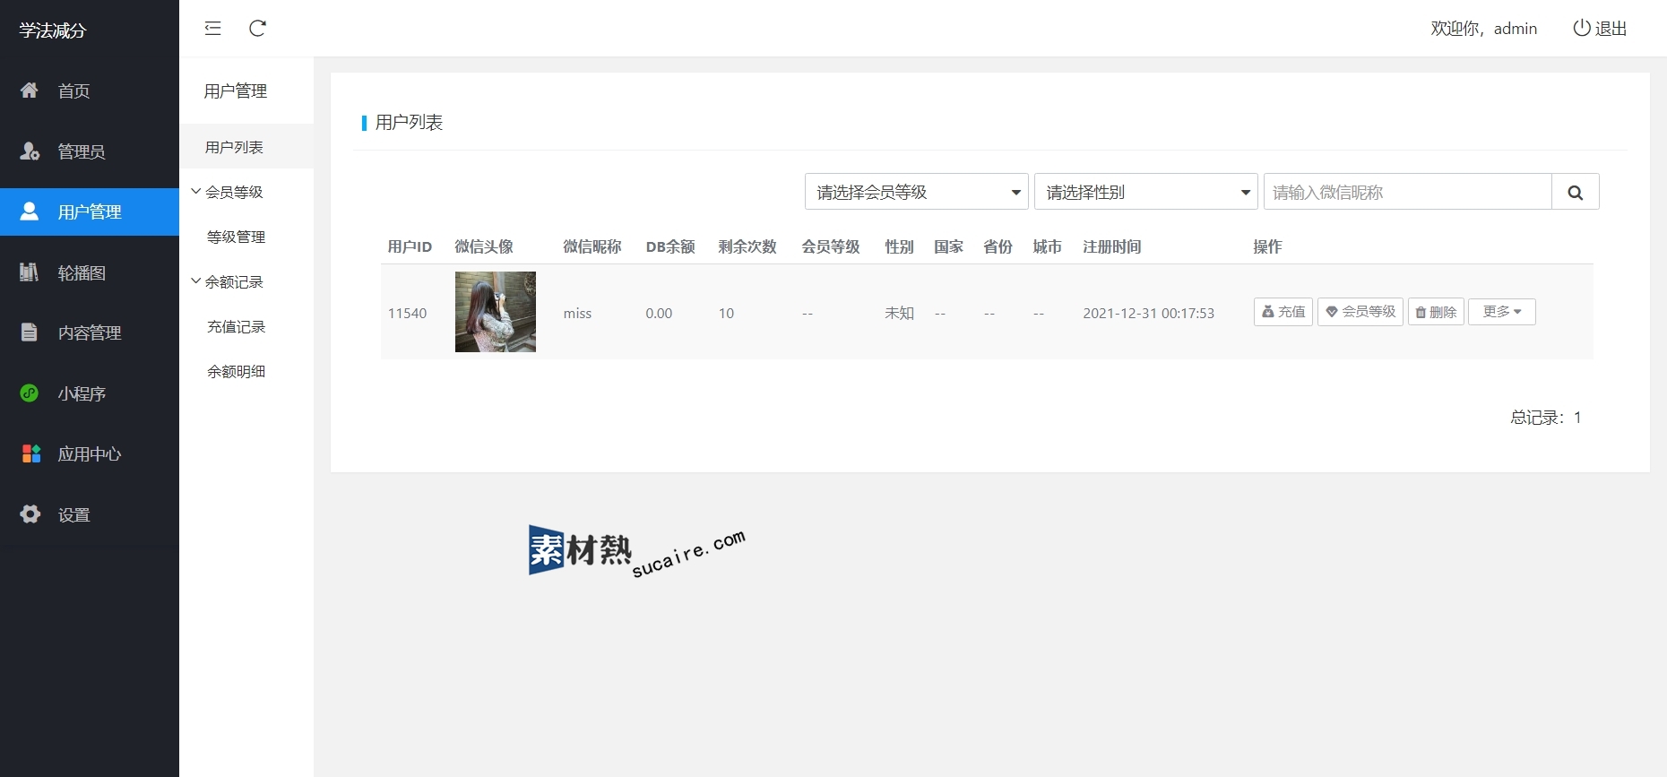Open 首页 home in sidebar
Image resolution: width=1667 pixels, height=777 pixels.
73,91
